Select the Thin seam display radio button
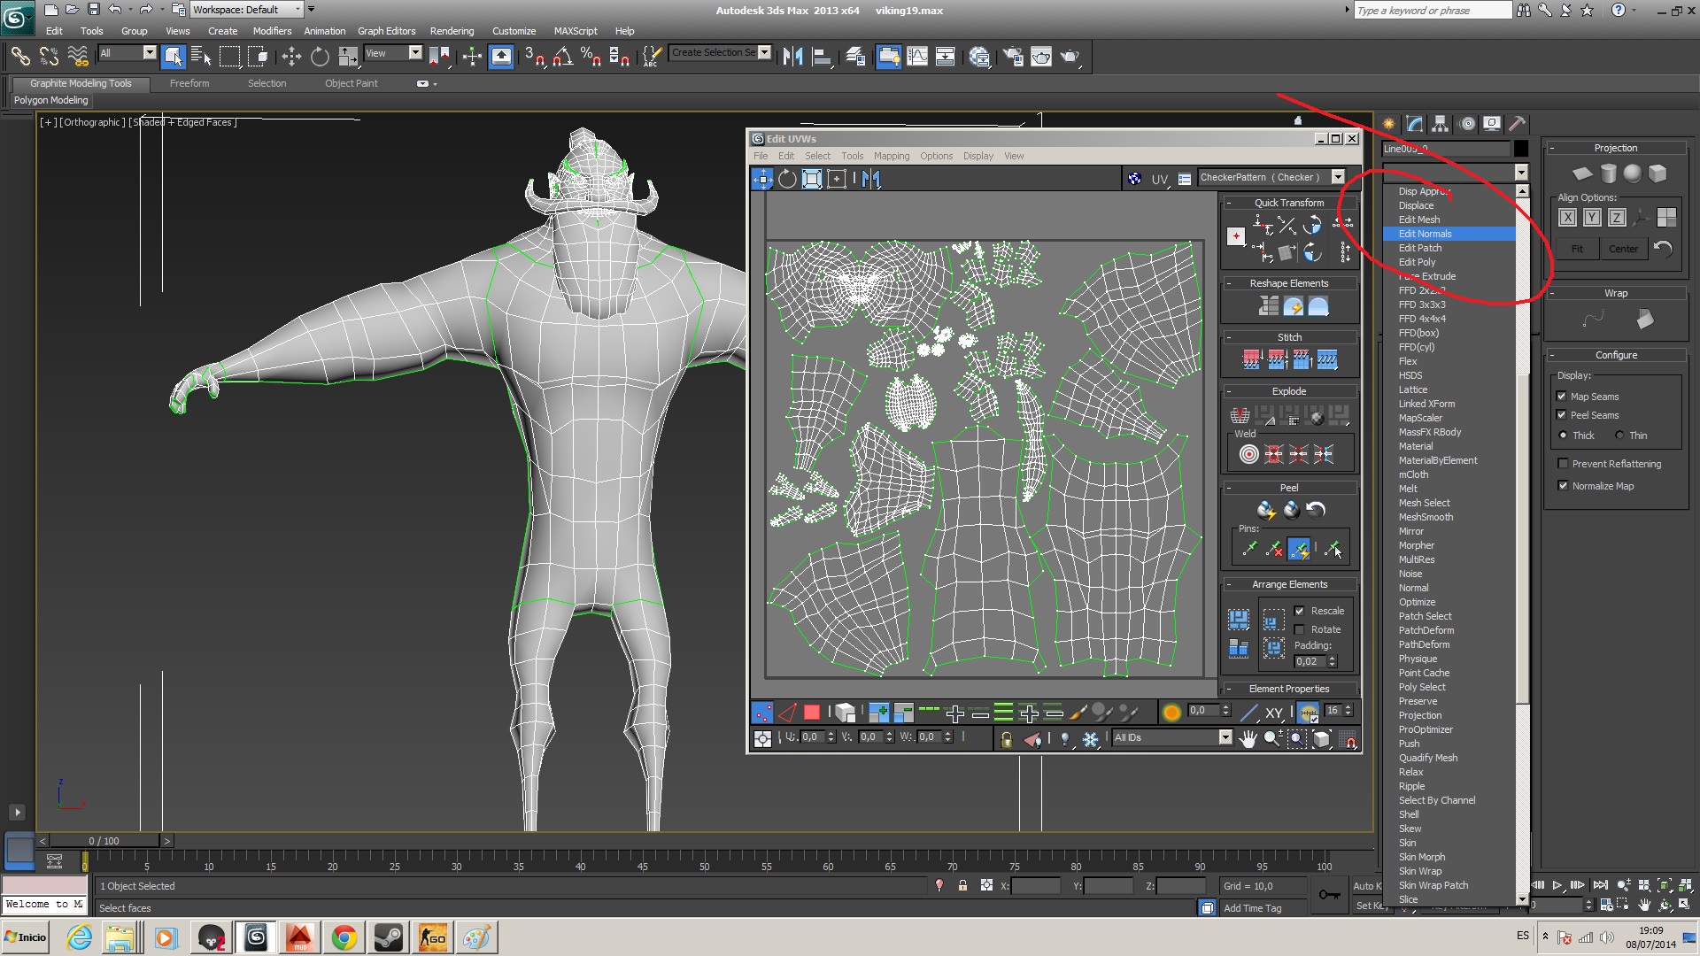Screen dimensions: 1700x956 tap(1619, 436)
